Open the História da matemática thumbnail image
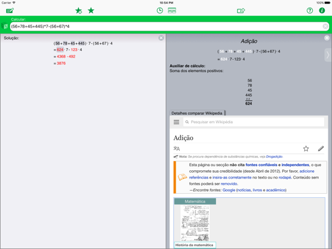This screenshot has height=249, width=332. (x=195, y=223)
